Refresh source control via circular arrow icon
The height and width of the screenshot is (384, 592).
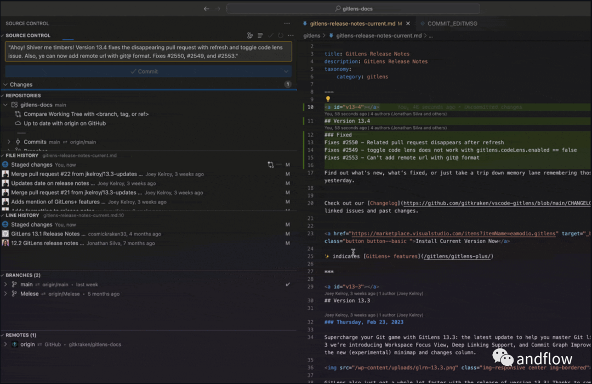coord(281,36)
